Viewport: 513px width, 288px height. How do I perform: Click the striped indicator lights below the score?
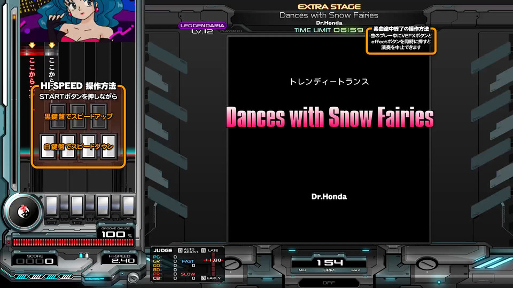[44, 277]
